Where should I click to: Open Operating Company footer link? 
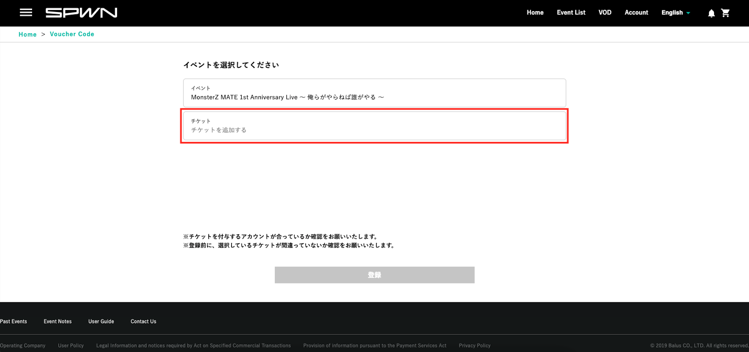pos(22,346)
